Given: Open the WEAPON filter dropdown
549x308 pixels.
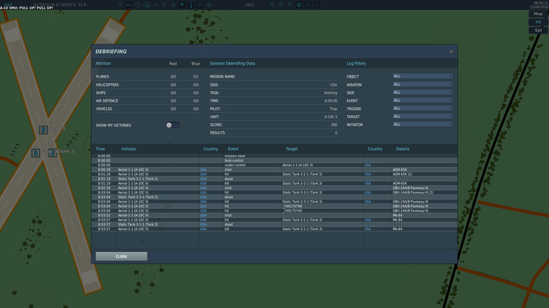Looking at the screenshot, I should coord(422,84).
